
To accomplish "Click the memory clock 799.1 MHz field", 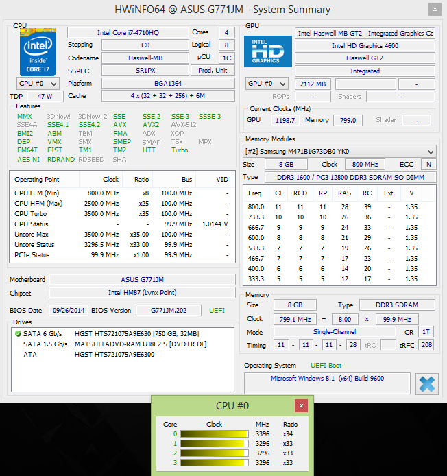I will click(295, 320).
